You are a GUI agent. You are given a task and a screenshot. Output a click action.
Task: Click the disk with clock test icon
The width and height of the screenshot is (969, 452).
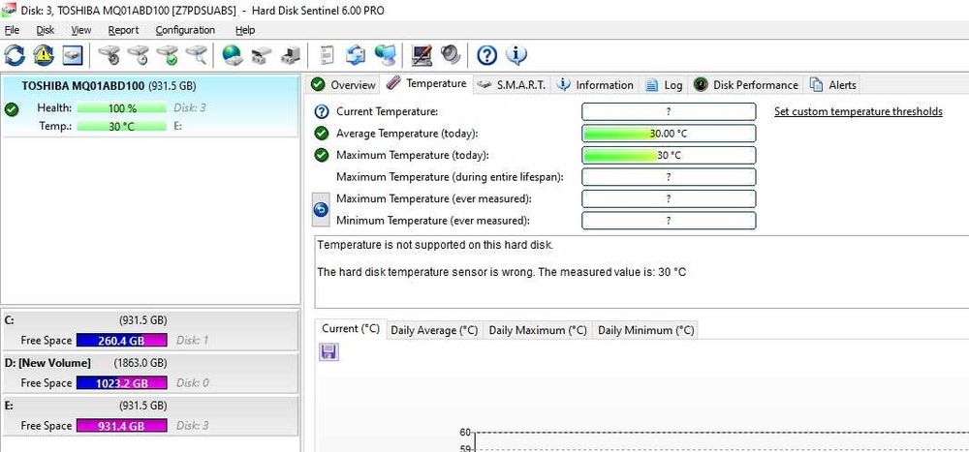tap(139, 55)
